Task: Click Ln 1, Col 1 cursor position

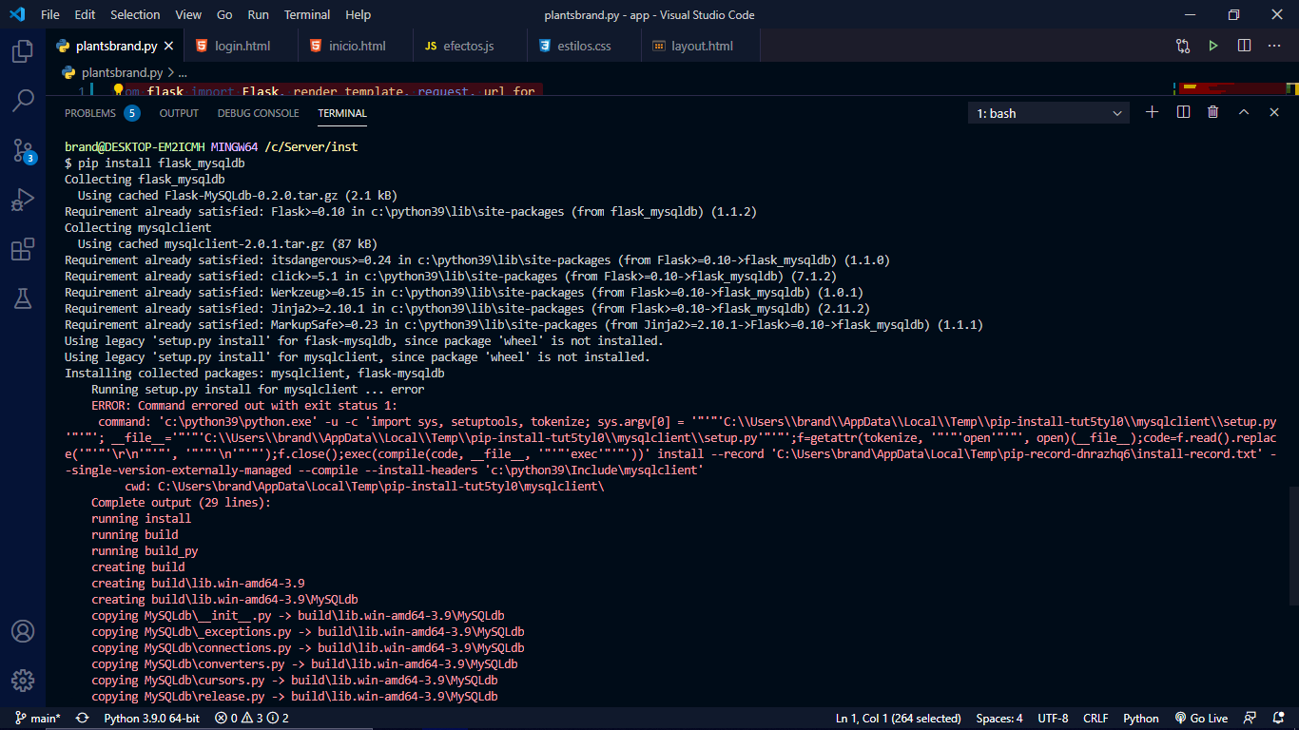Action: point(899,719)
